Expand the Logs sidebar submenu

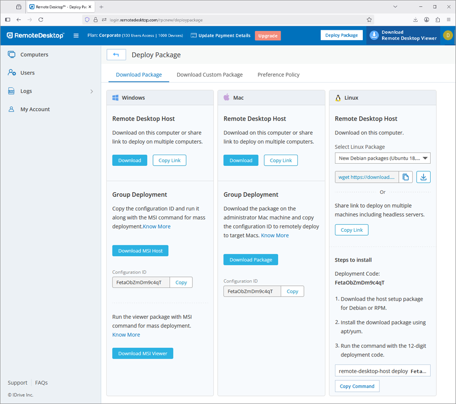tap(92, 91)
